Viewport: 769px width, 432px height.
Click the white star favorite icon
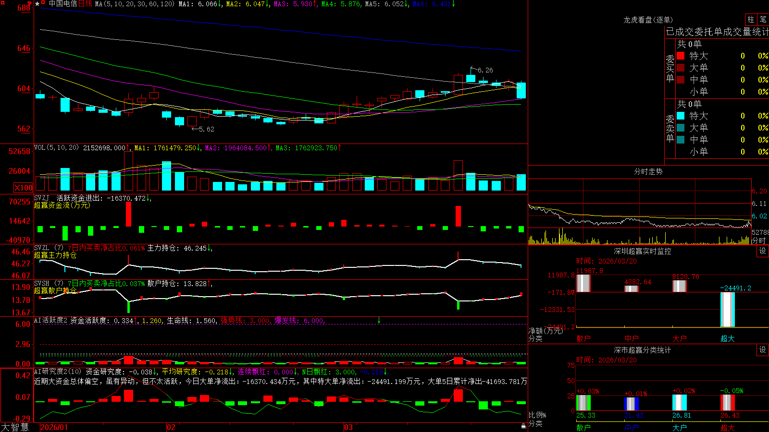[37, 4]
